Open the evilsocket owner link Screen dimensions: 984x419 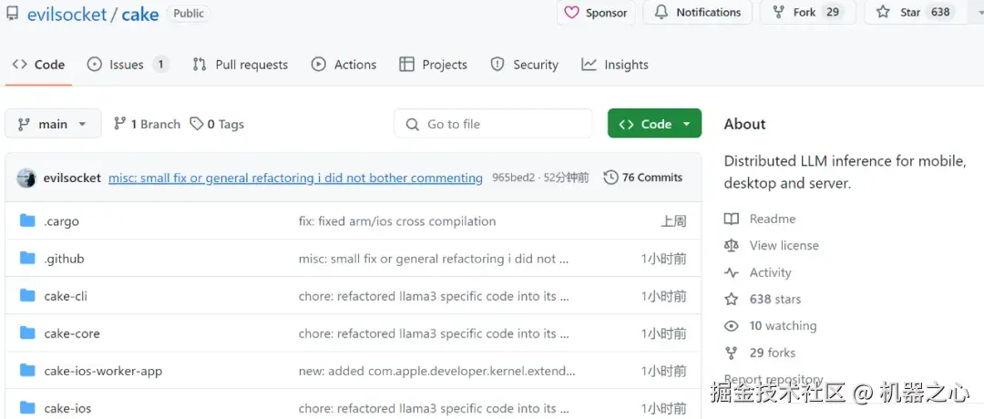67,14
